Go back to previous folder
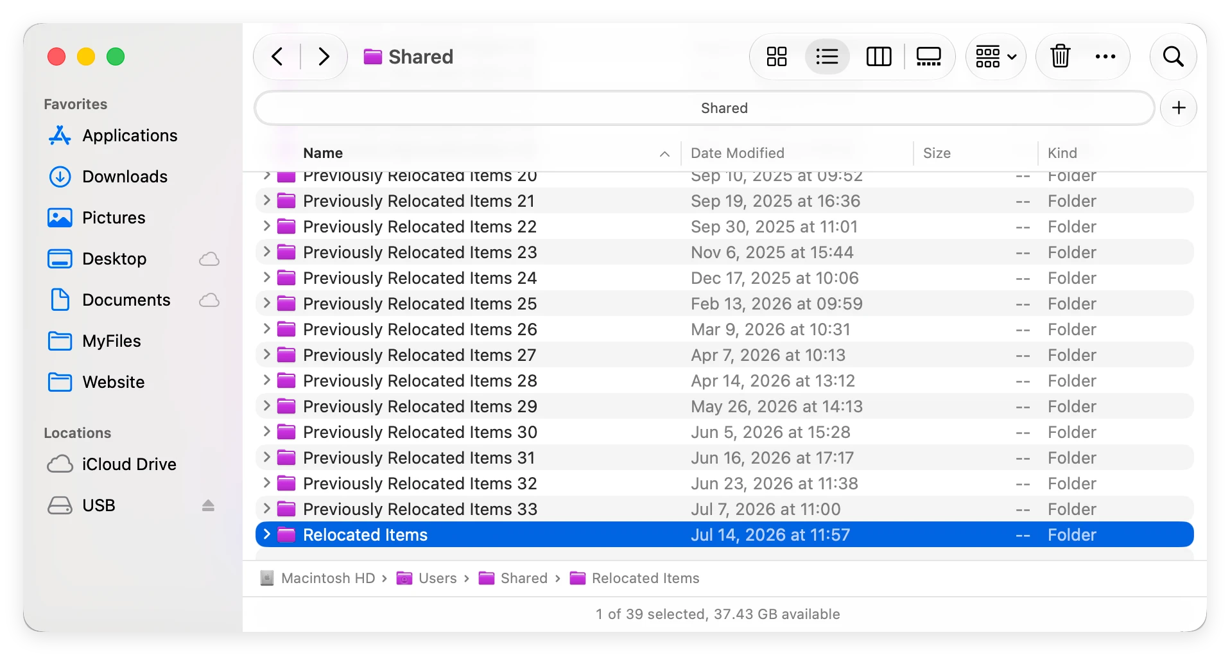1230x655 pixels. (277, 57)
